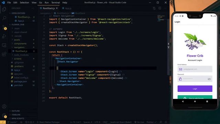Close the RootStack.js editor tab
The height and width of the screenshot is (124, 220).
57,8
